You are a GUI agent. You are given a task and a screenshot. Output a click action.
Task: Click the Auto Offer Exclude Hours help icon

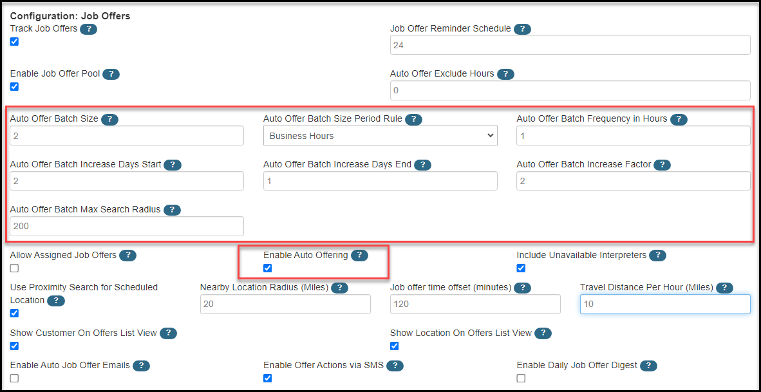tap(505, 74)
